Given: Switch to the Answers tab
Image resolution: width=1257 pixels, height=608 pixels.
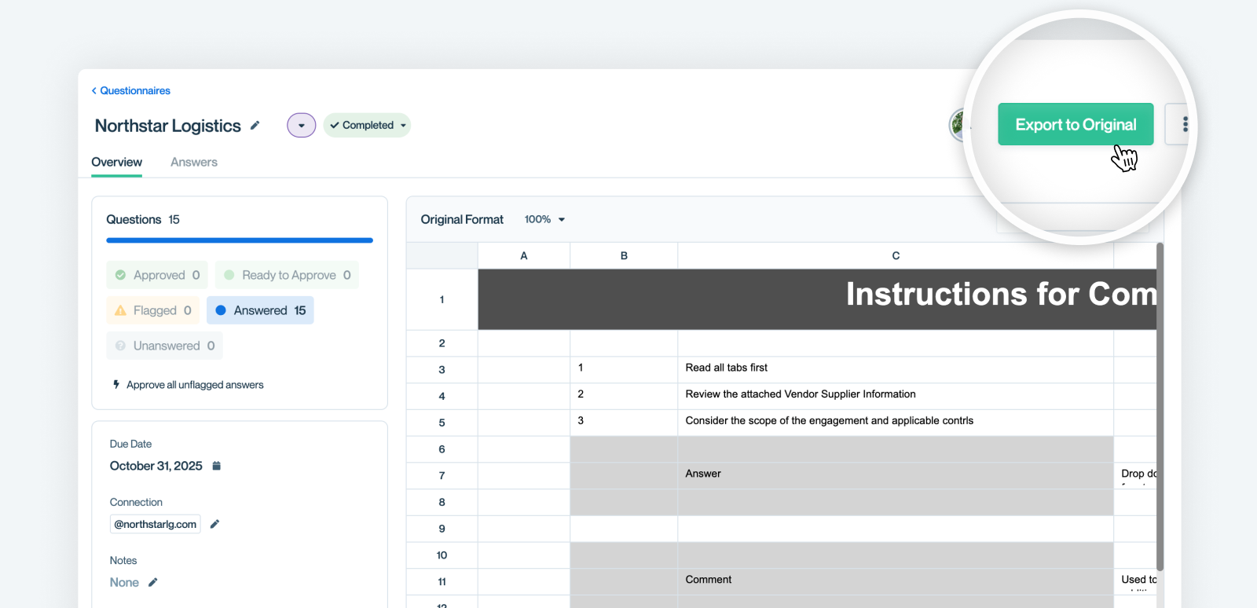Looking at the screenshot, I should click(x=194, y=163).
